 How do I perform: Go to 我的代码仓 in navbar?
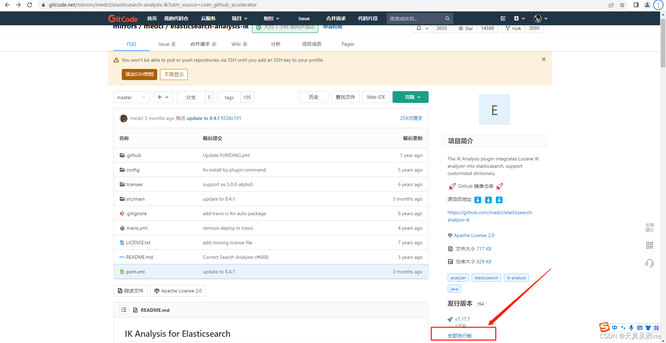[176, 18]
